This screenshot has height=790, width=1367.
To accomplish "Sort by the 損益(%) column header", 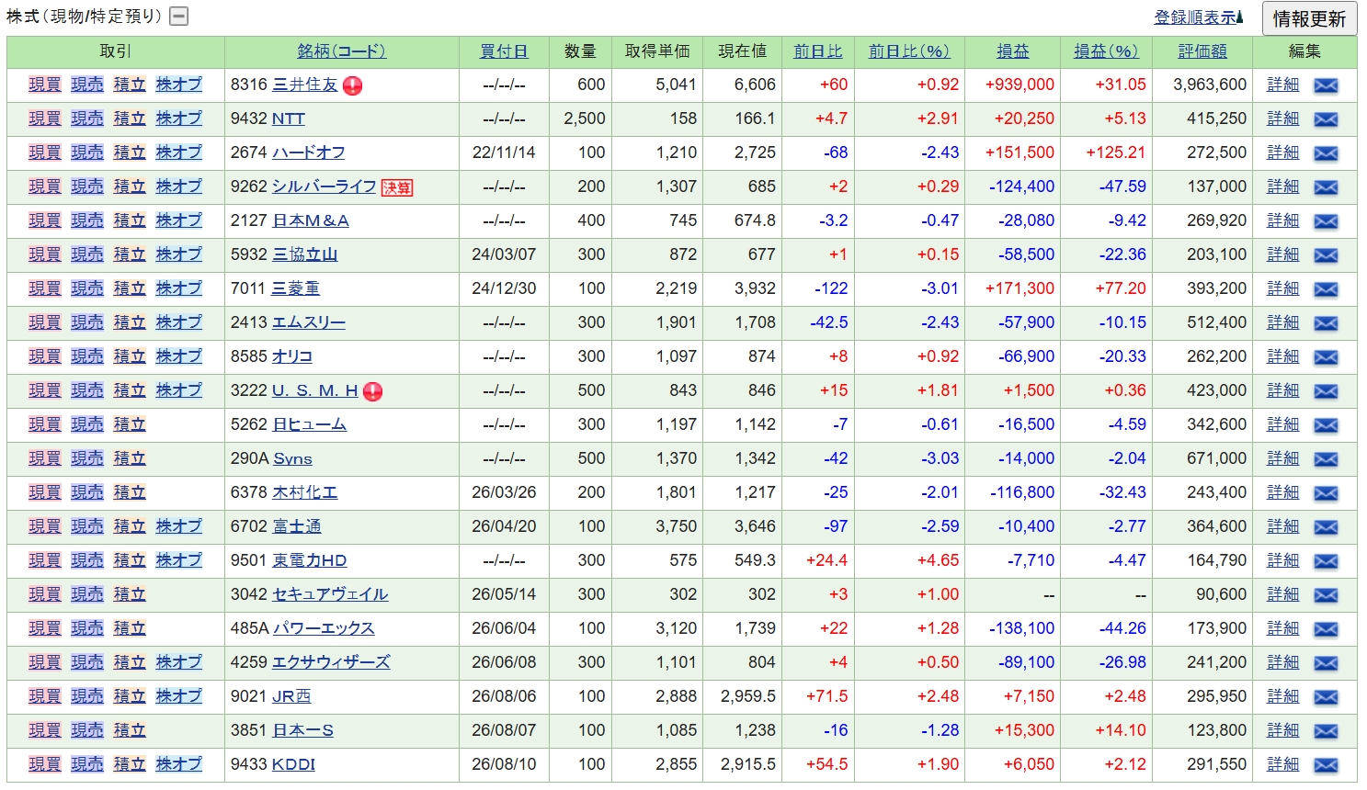I will tap(1106, 51).
